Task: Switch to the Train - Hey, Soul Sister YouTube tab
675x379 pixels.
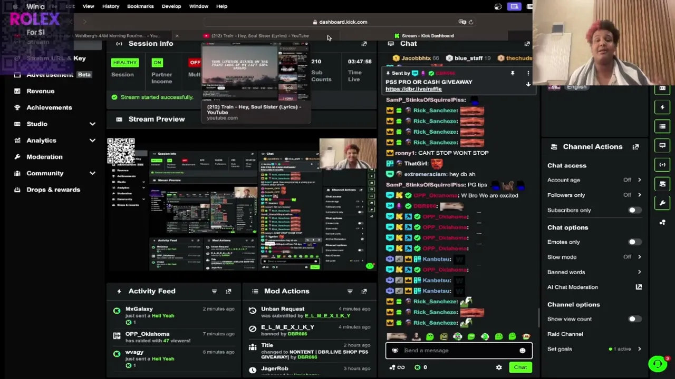Action: point(256,36)
